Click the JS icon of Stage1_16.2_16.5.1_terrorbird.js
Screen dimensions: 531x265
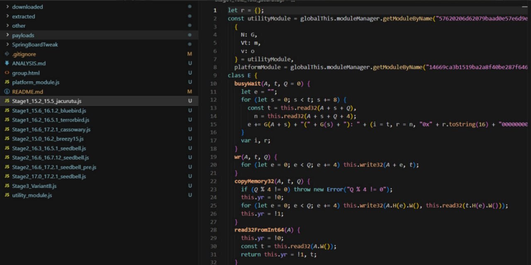tap(7, 120)
